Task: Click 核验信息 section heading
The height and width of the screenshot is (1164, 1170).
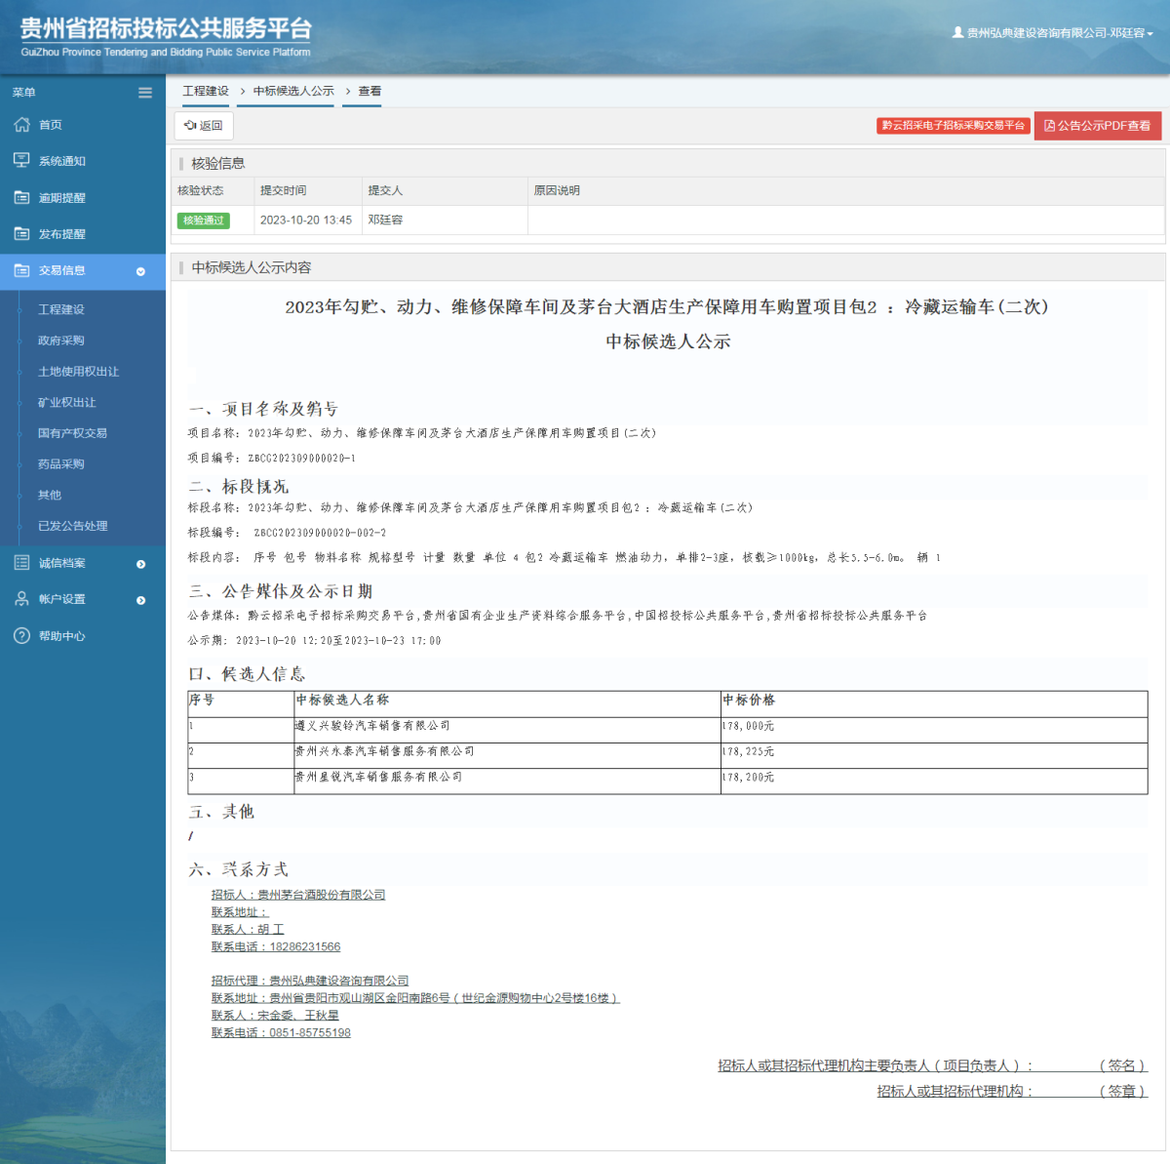Action: pyautogui.click(x=218, y=163)
